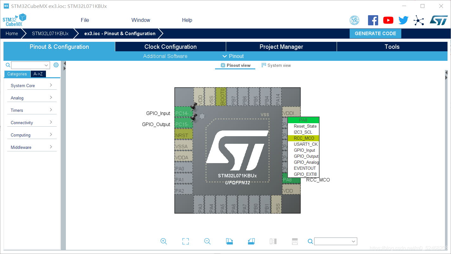Choose RCC_MCO for pin PA8
The width and height of the screenshot is (451, 254).
303,138
